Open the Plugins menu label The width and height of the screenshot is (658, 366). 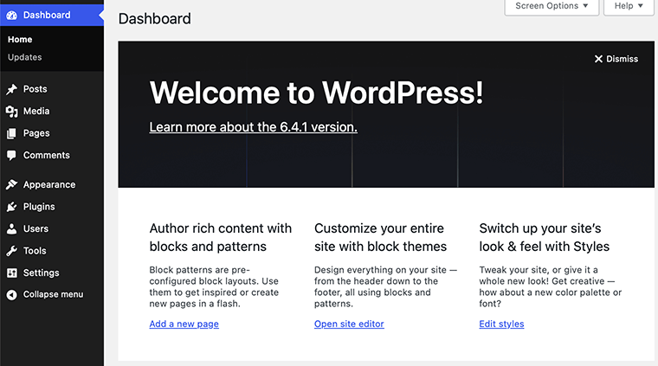pos(39,207)
